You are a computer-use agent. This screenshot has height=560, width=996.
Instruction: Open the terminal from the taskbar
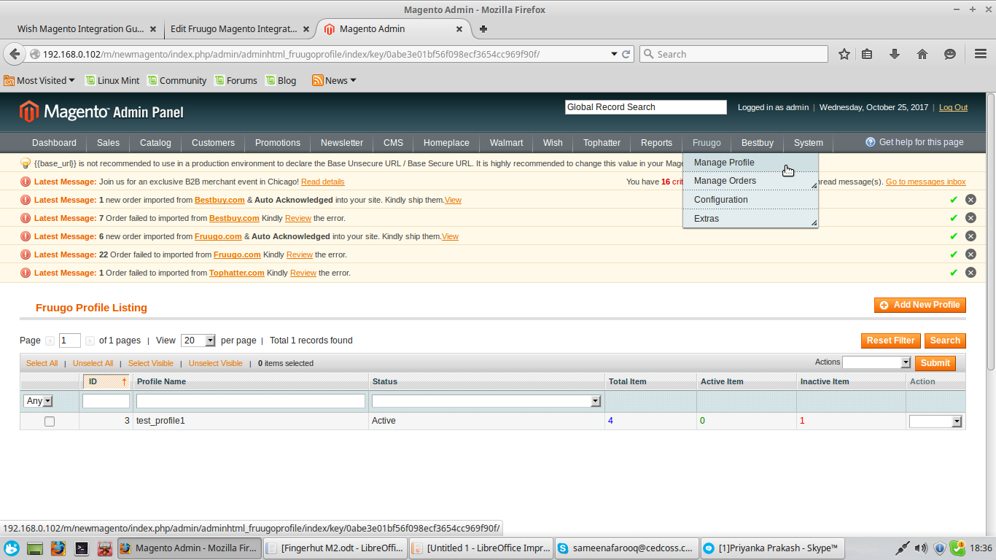point(82,548)
